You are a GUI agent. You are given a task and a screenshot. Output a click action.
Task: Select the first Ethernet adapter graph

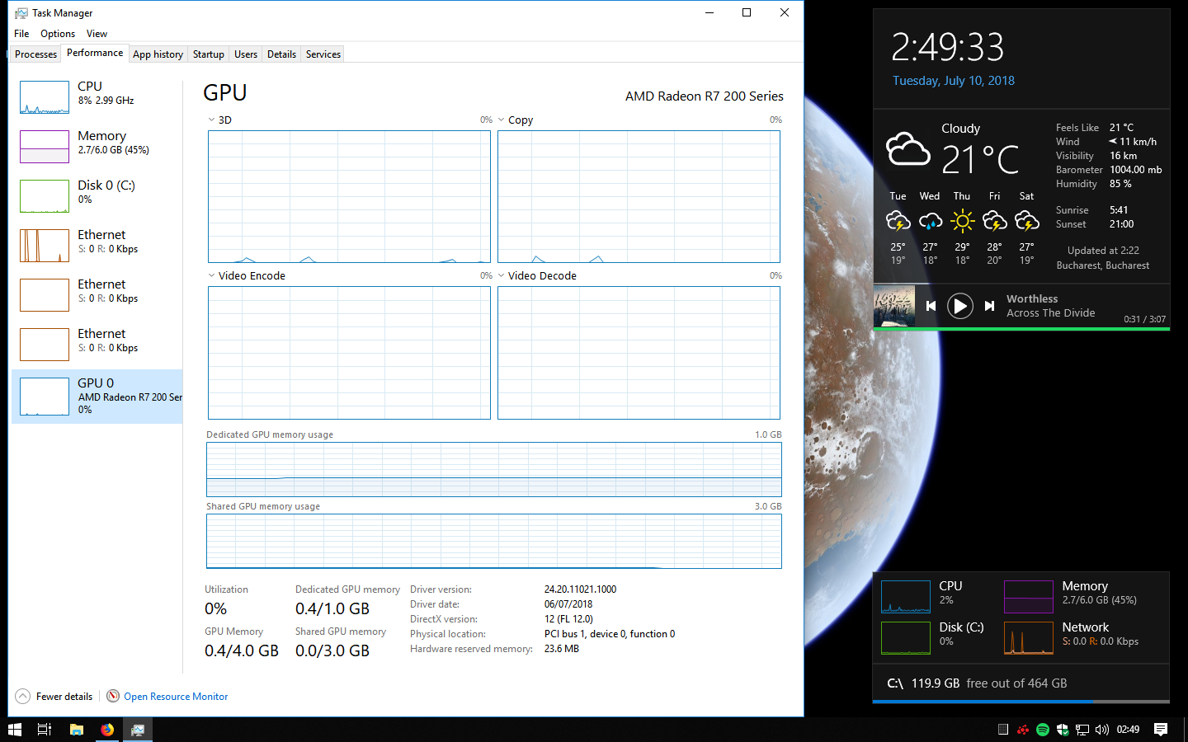97,245
